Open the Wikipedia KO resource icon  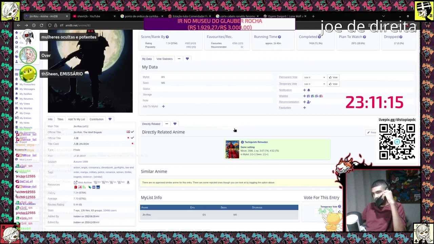click(121, 183)
